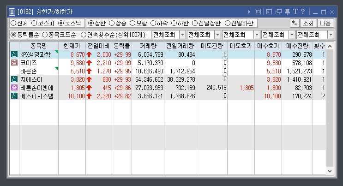
Task: Click the 조회 search button
Action: [308, 23]
